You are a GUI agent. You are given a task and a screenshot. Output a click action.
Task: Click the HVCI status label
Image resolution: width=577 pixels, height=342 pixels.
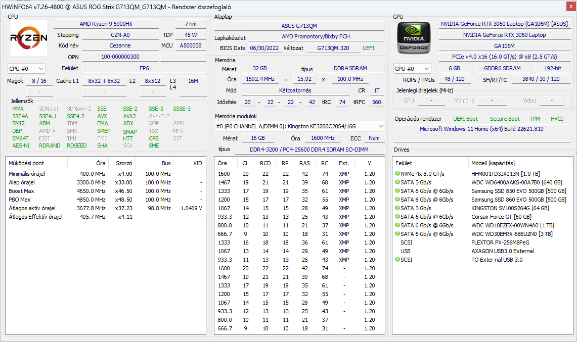(x=557, y=119)
